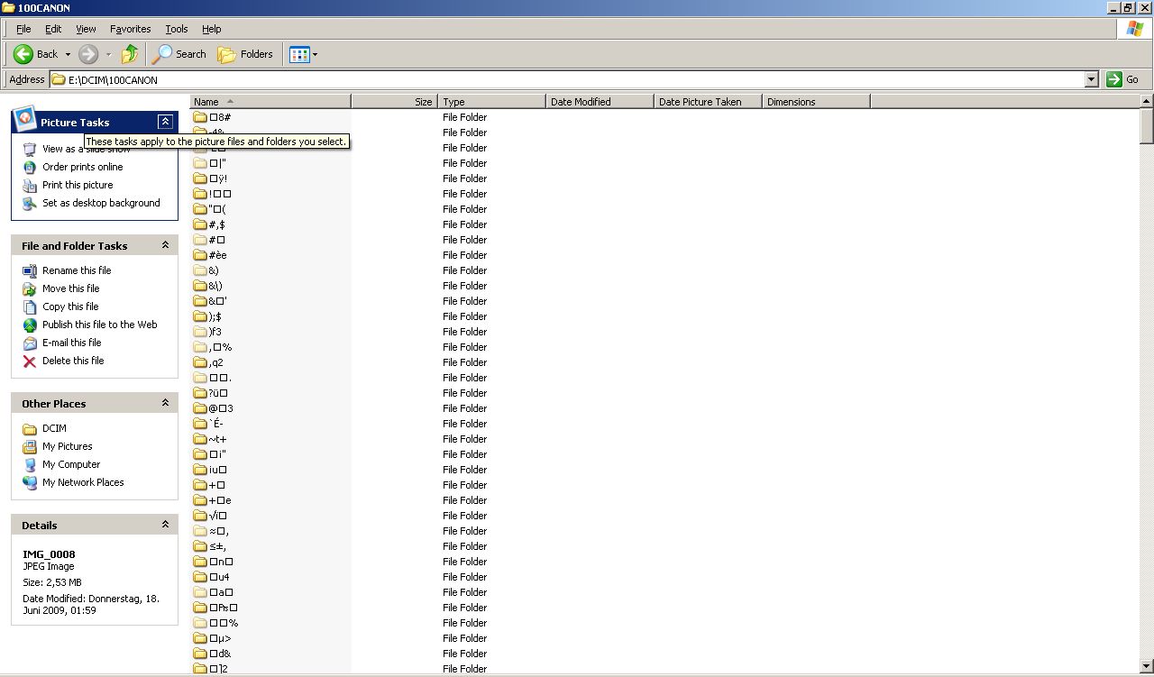Open My Network Places link

(x=83, y=482)
